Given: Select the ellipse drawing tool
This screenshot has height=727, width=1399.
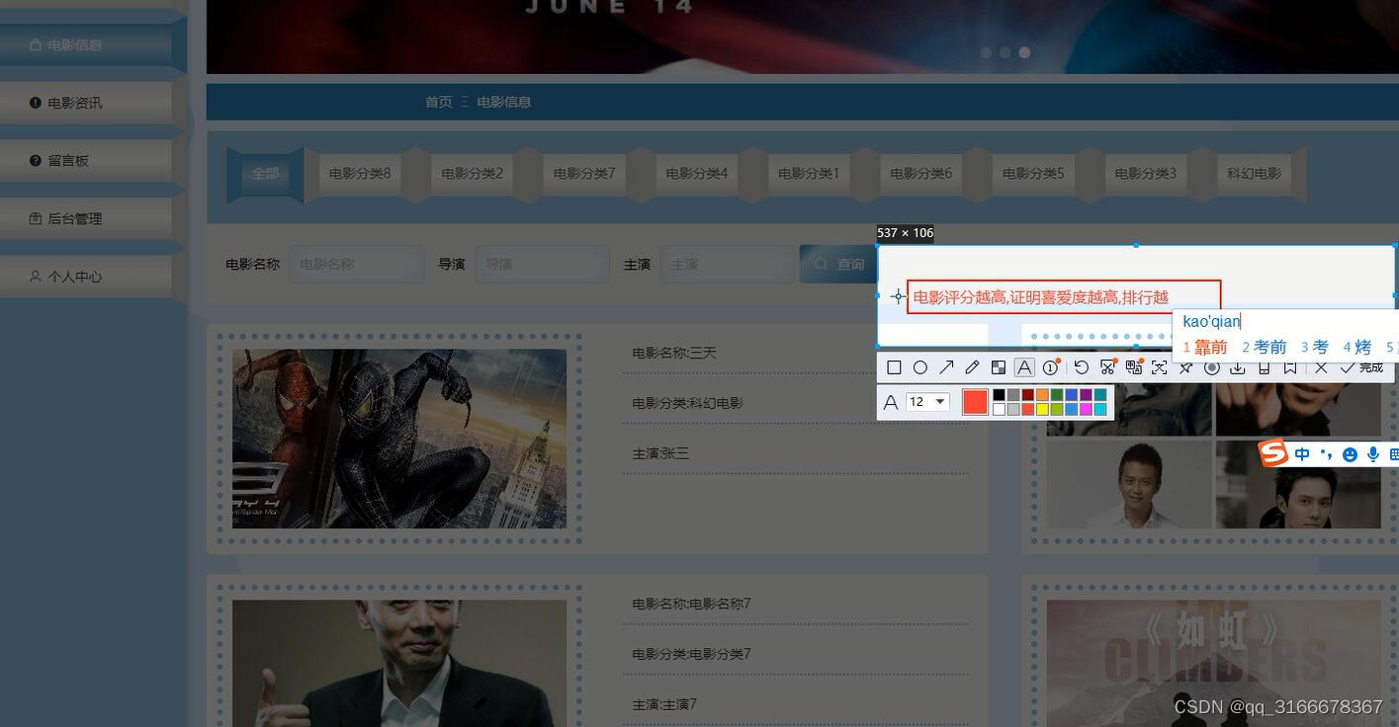Looking at the screenshot, I should click(920, 366).
